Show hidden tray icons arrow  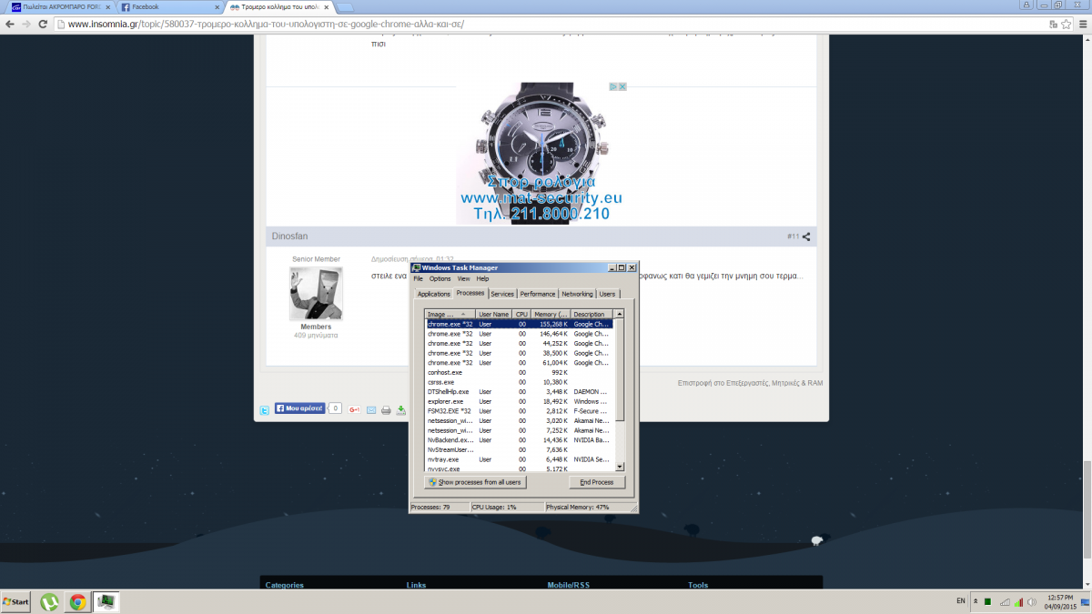coord(976,601)
